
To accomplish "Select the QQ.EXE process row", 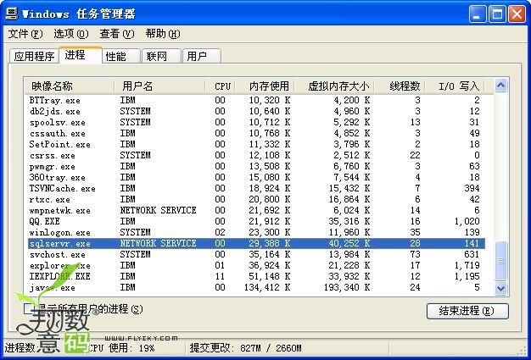I will (256, 221).
